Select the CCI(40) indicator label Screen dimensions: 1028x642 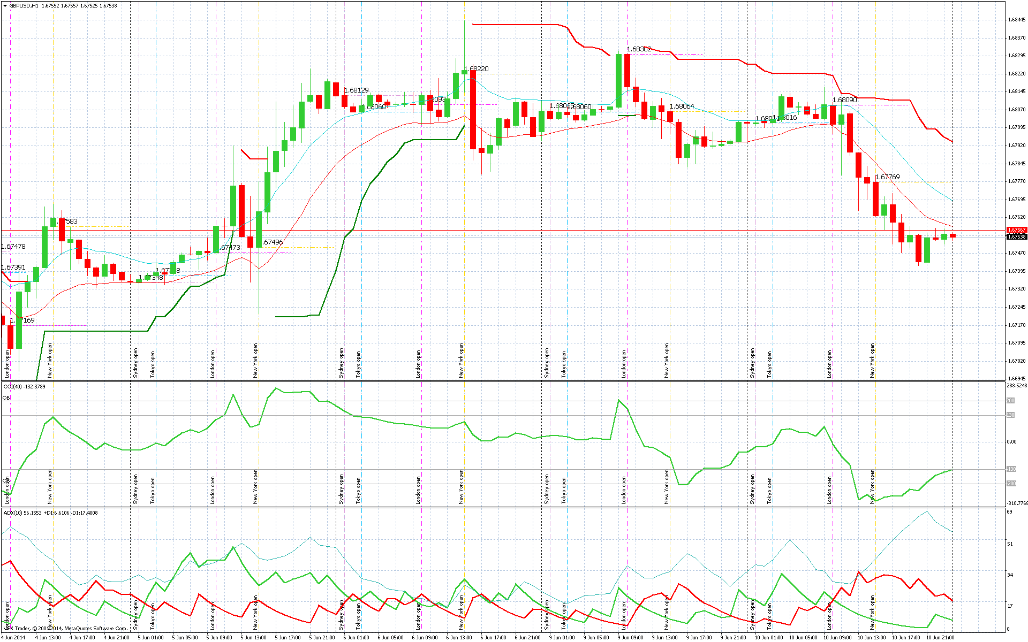(x=13, y=386)
